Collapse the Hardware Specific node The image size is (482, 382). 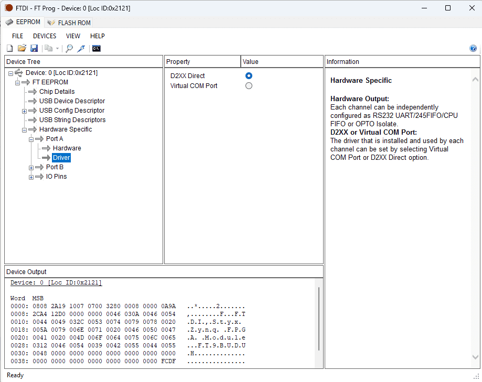pyautogui.click(x=24, y=130)
